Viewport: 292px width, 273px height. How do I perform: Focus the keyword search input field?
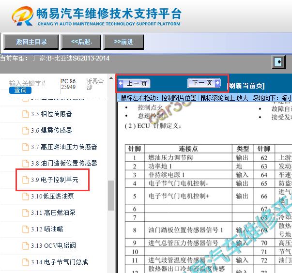click(x=27, y=83)
